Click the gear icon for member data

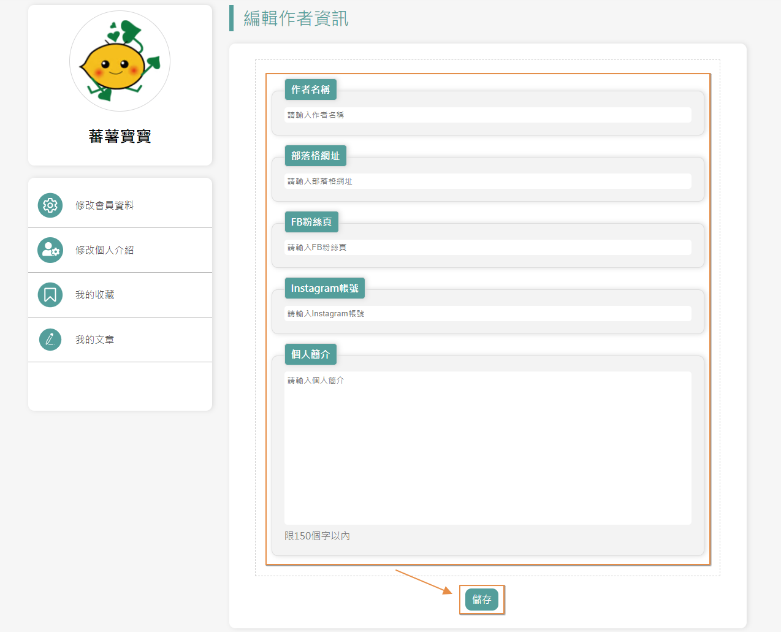pyautogui.click(x=50, y=205)
